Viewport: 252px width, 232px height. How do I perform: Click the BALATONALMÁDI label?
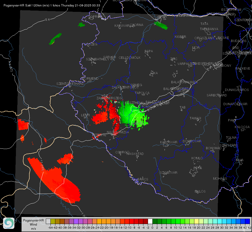pyautogui.click(x=184, y=82)
